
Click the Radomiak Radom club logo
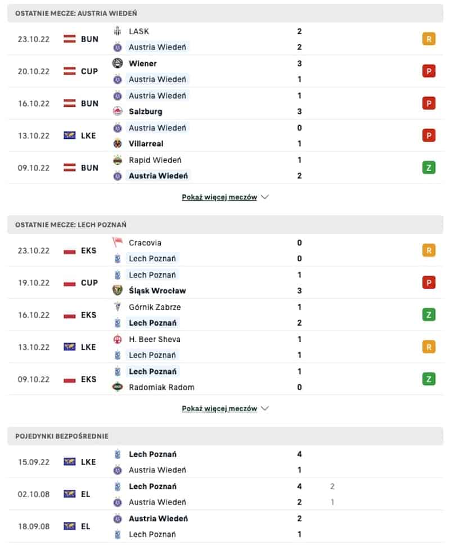[x=118, y=387]
